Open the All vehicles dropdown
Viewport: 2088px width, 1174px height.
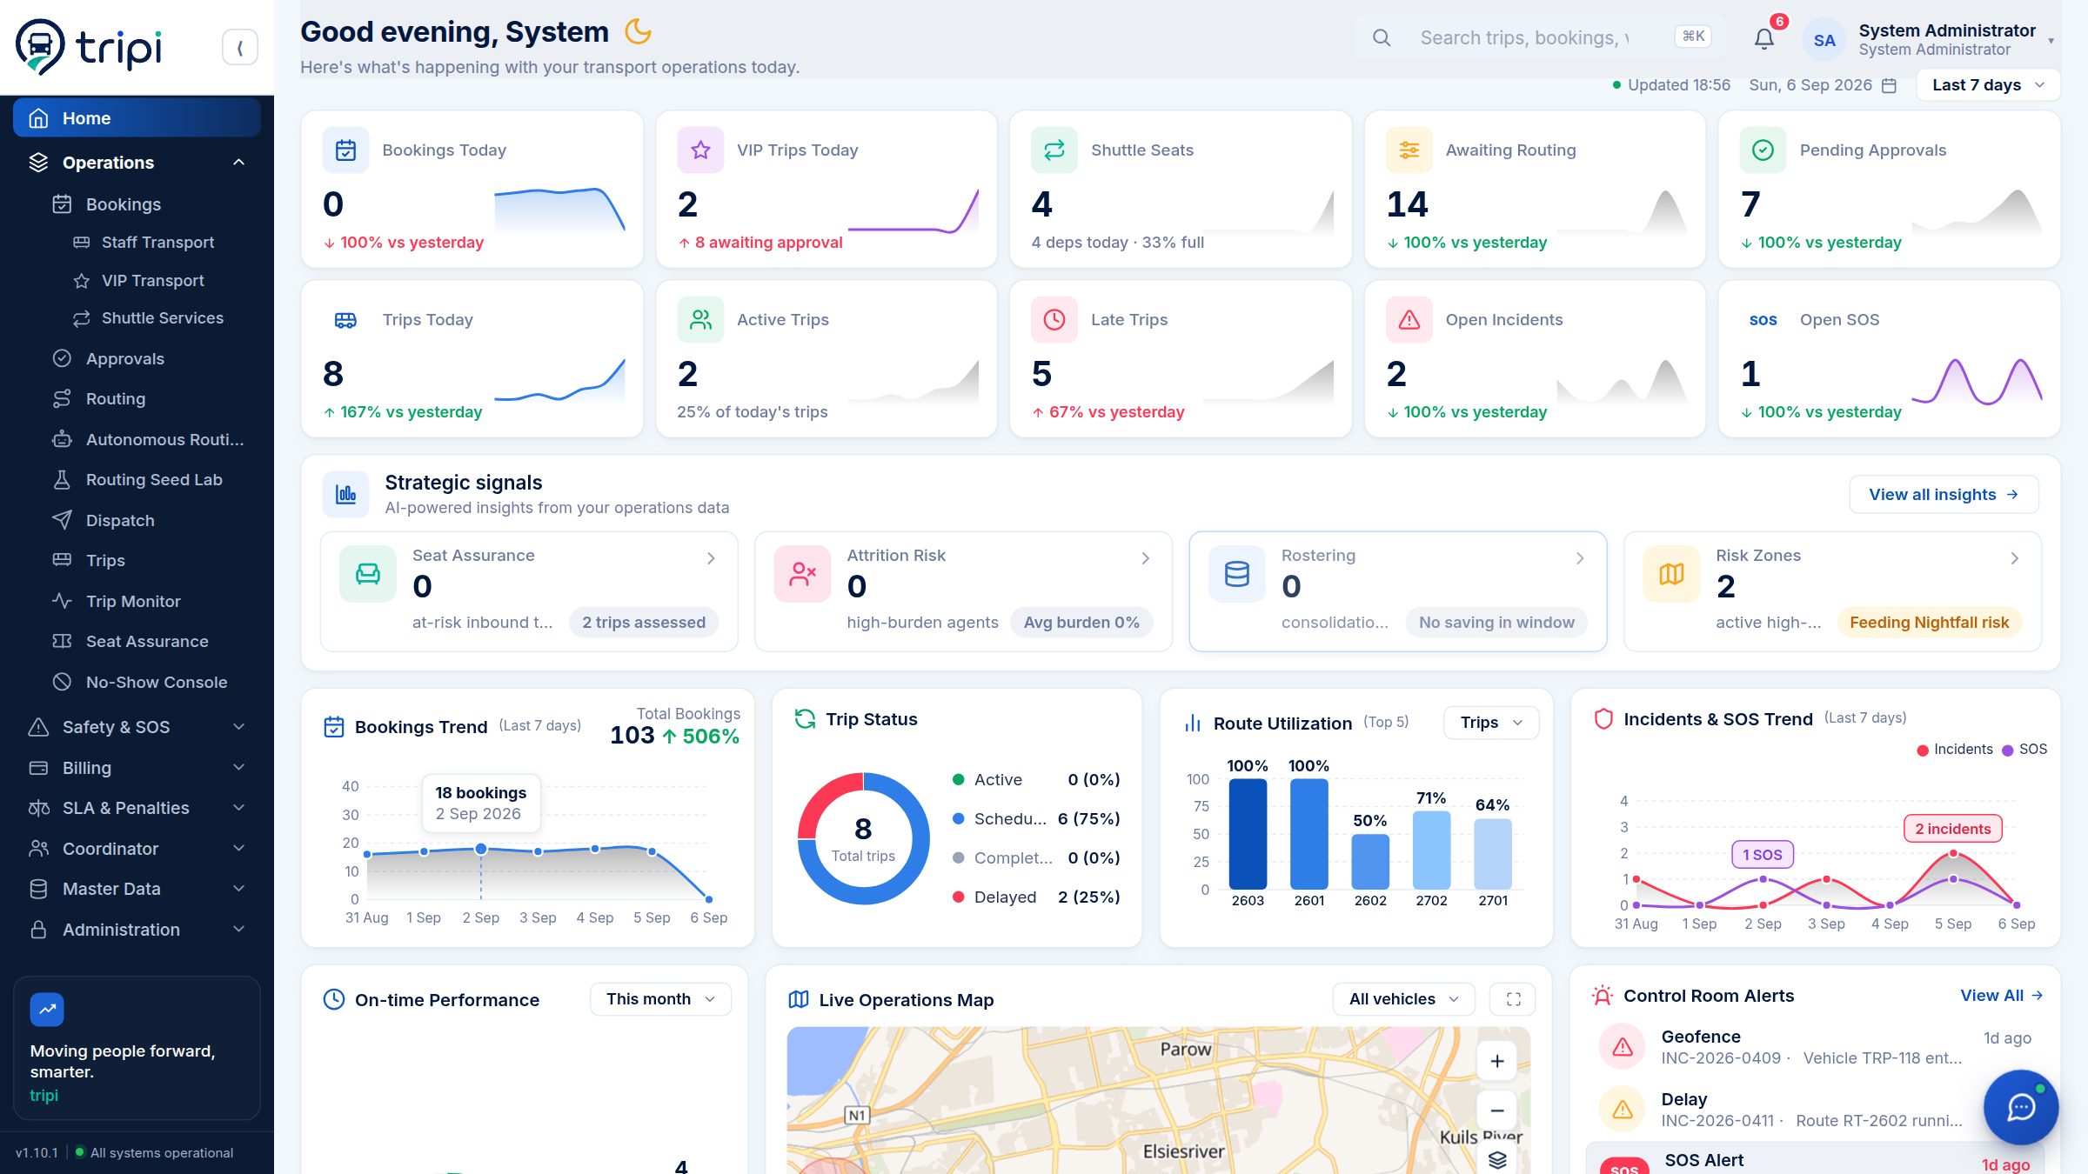pyautogui.click(x=1403, y=998)
